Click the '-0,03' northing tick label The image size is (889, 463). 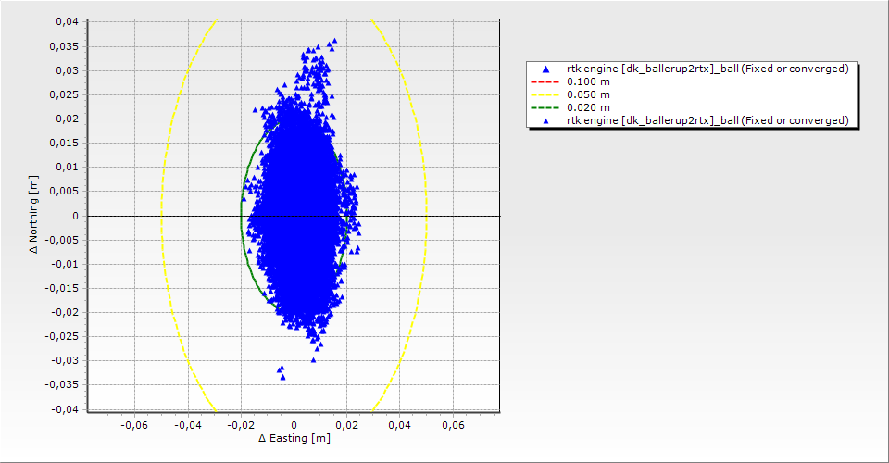point(65,360)
